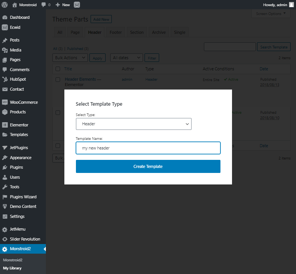
Task: Click the plus New icon
Action: click(x=57, y=5)
